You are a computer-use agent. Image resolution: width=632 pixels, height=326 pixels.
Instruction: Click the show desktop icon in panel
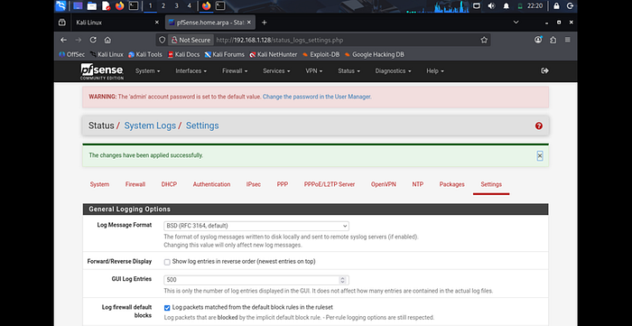(78, 5)
